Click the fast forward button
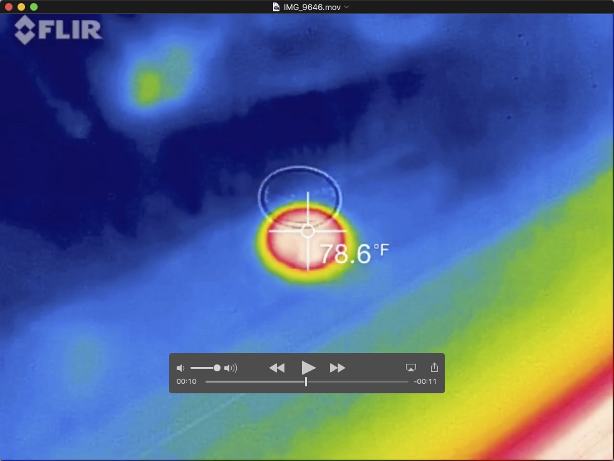 pos(338,368)
